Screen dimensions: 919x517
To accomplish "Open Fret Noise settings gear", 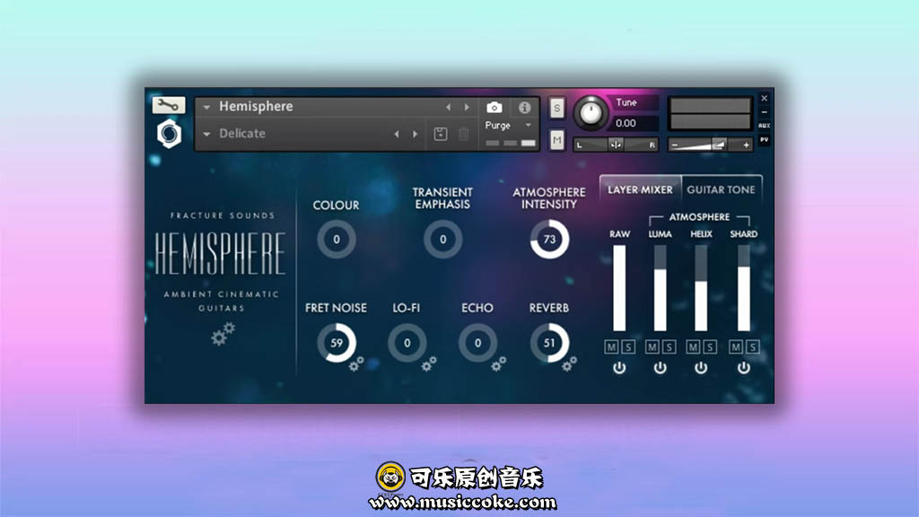I will (356, 364).
